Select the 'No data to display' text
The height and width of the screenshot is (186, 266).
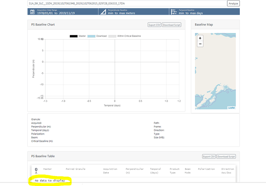click(x=50, y=181)
